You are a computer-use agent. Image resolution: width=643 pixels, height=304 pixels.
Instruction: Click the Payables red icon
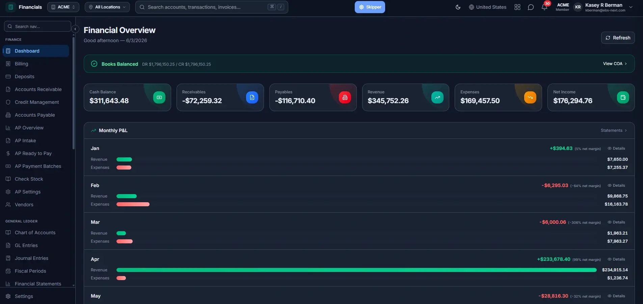[x=345, y=97]
